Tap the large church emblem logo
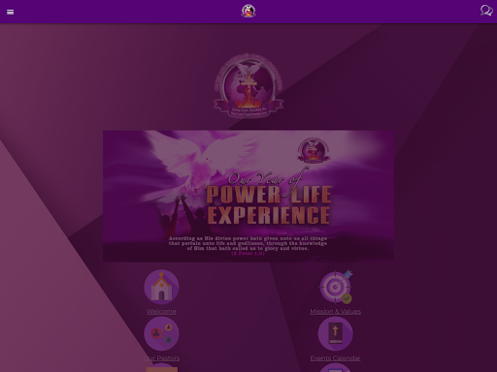The height and width of the screenshot is (372, 497). point(248,86)
